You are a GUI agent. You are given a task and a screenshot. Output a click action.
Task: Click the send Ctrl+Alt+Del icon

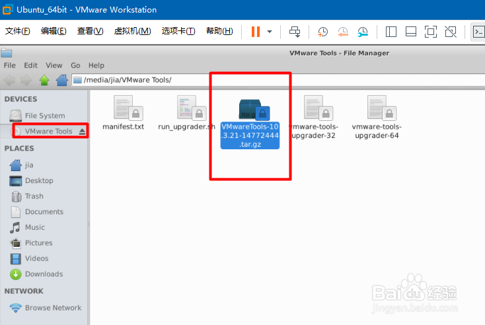(x=295, y=32)
